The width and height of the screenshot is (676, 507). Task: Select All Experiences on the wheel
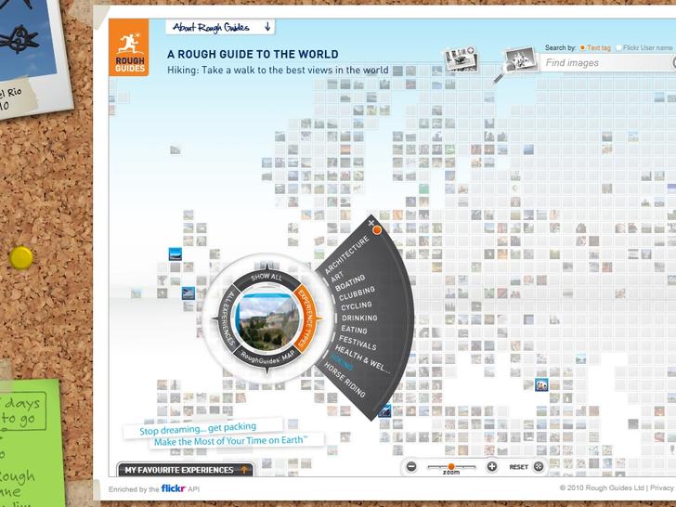point(227,318)
